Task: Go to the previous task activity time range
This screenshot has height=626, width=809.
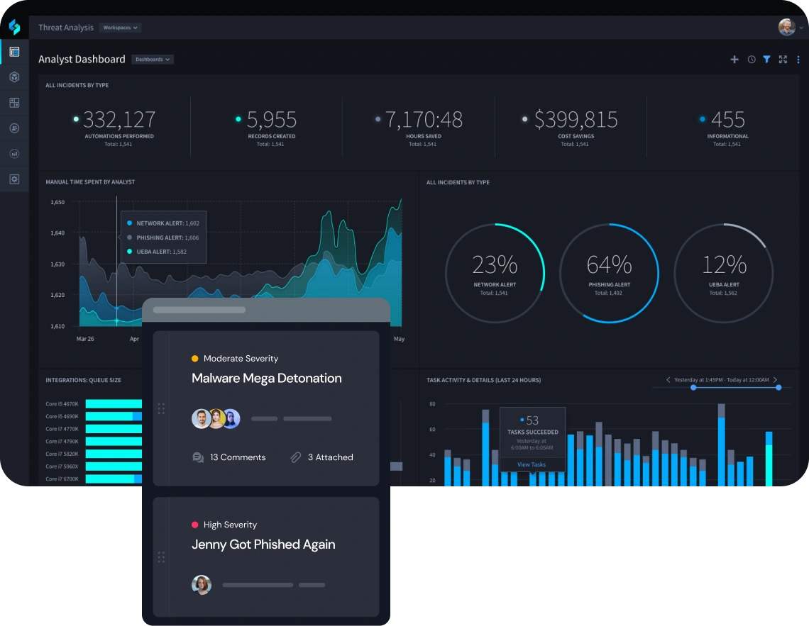Action: pos(668,380)
